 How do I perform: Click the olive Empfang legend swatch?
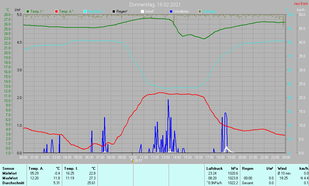tap(200, 12)
